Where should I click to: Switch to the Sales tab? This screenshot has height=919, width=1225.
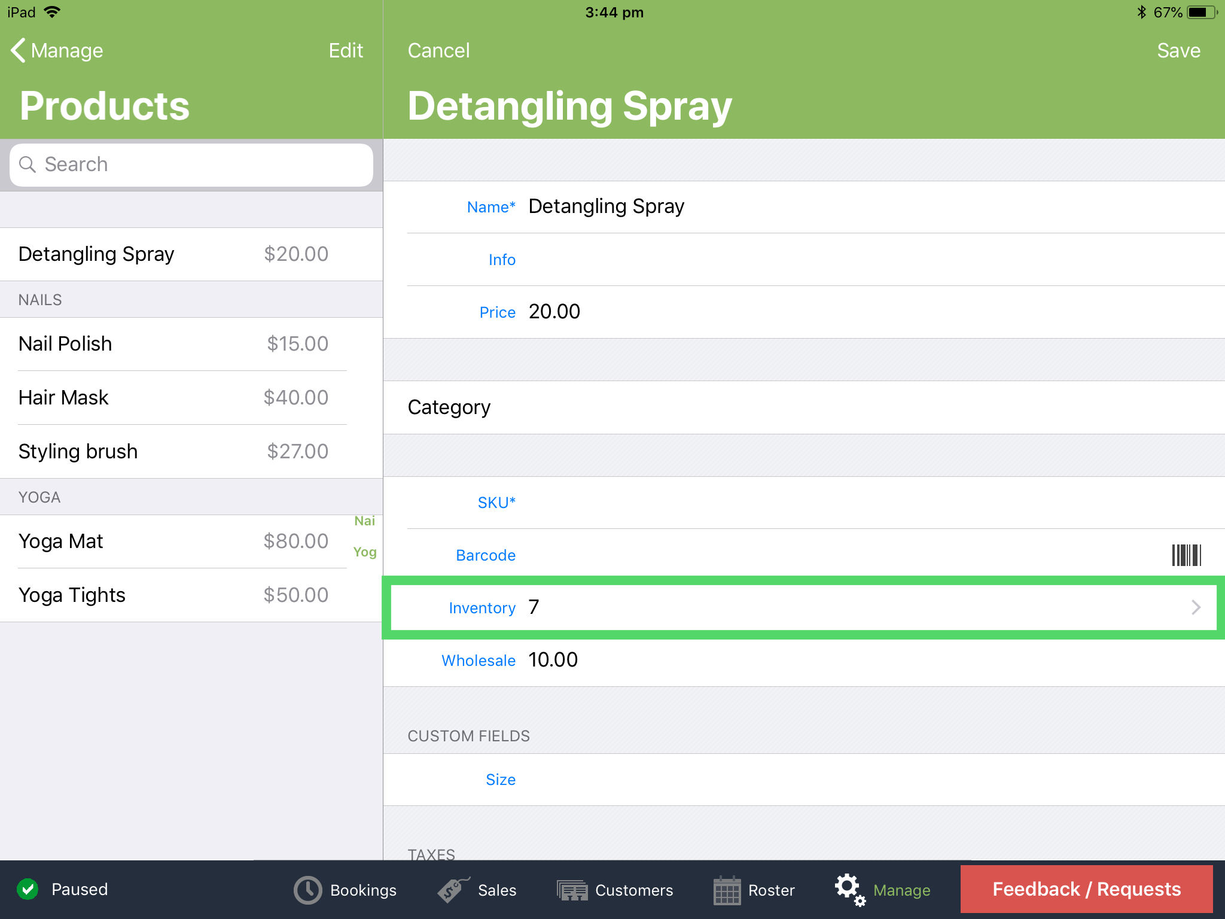pos(477,890)
